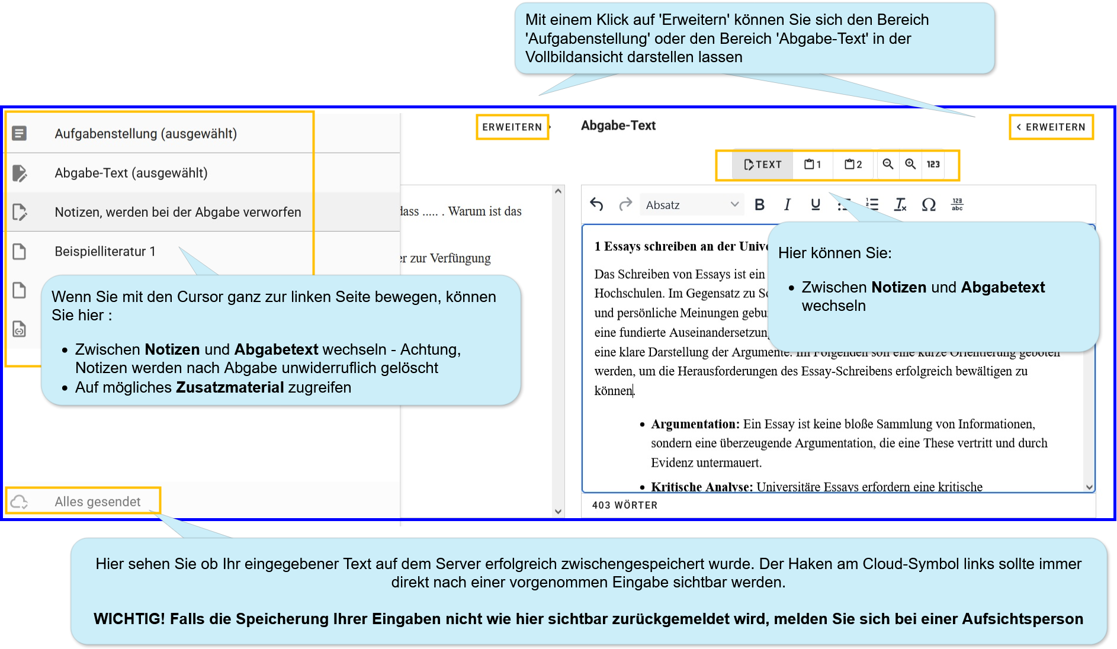Switch to notes clipboard 2 tab
The image size is (1117, 649).
853,165
